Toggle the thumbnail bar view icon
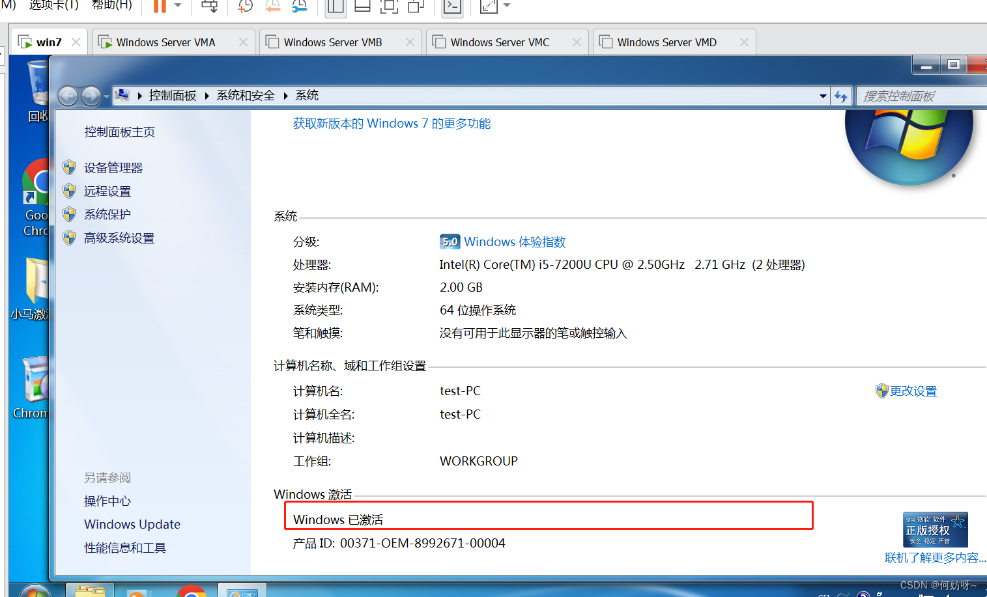 [x=362, y=6]
